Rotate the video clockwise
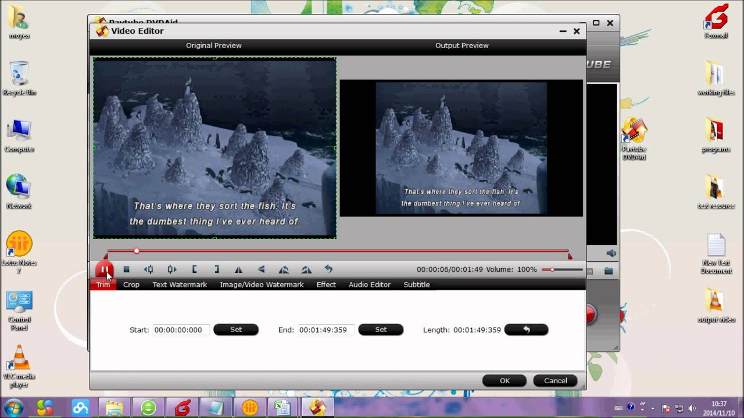 (306, 269)
